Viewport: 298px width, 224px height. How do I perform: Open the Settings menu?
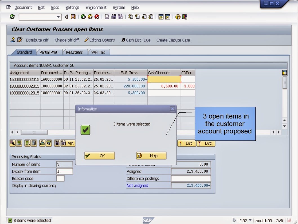coord(72,7)
